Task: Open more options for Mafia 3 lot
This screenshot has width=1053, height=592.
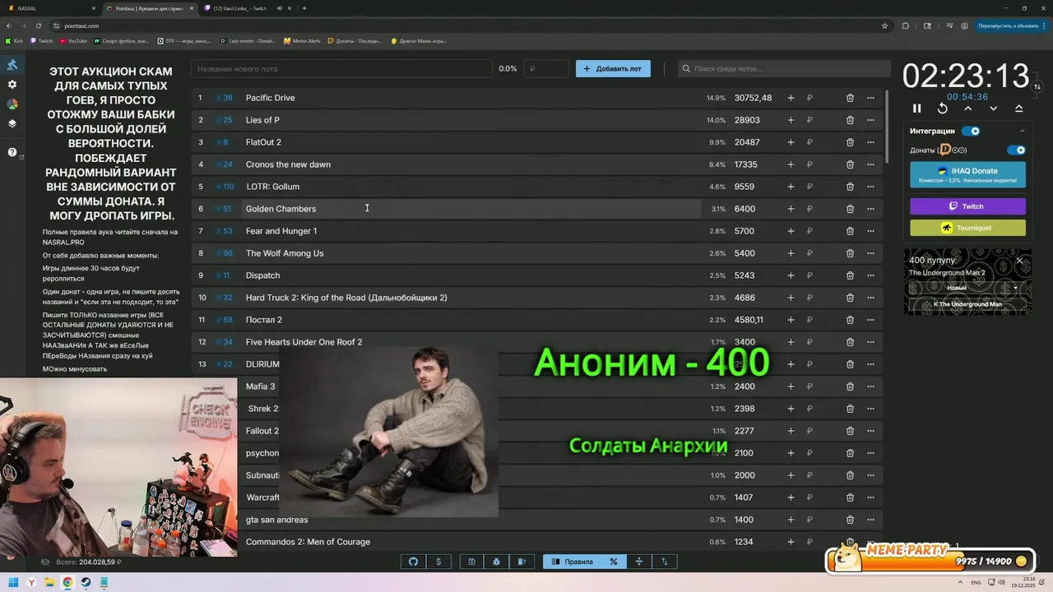Action: 871,386
